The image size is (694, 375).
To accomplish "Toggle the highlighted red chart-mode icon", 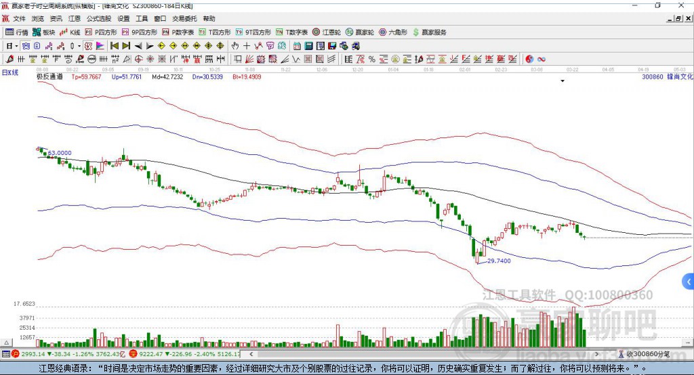I will click(x=89, y=46).
